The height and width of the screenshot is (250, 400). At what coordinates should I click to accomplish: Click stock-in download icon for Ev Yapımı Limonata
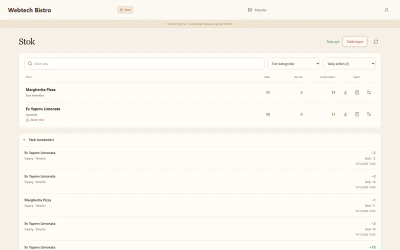click(345, 114)
